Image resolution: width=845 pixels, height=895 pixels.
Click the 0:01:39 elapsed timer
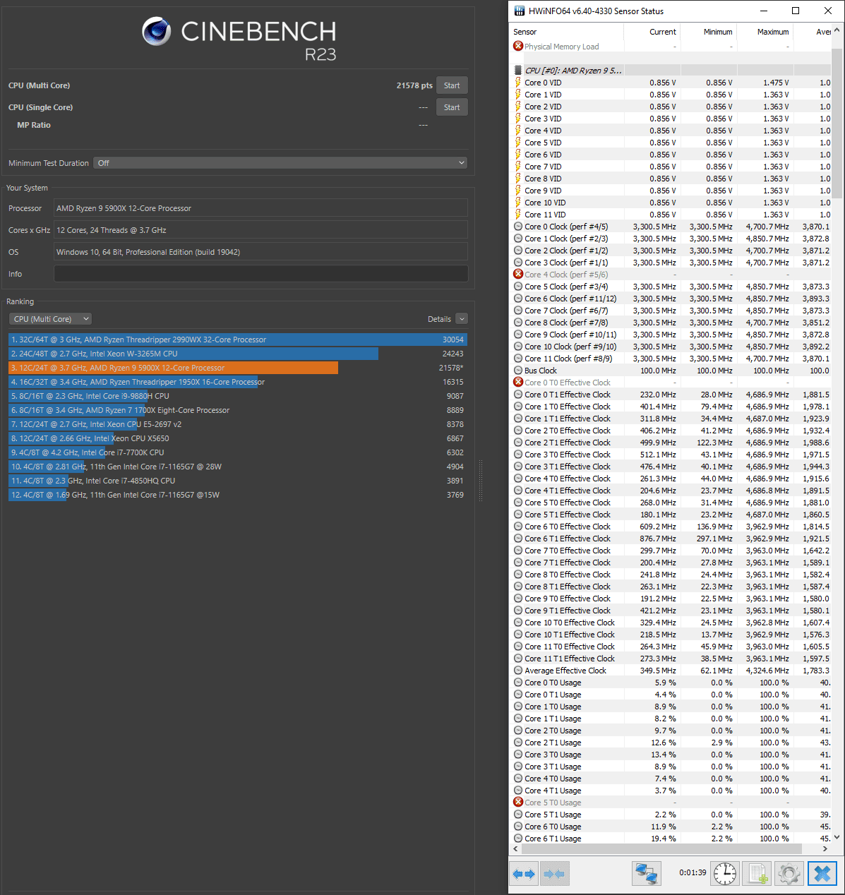click(x=693, y=873)
